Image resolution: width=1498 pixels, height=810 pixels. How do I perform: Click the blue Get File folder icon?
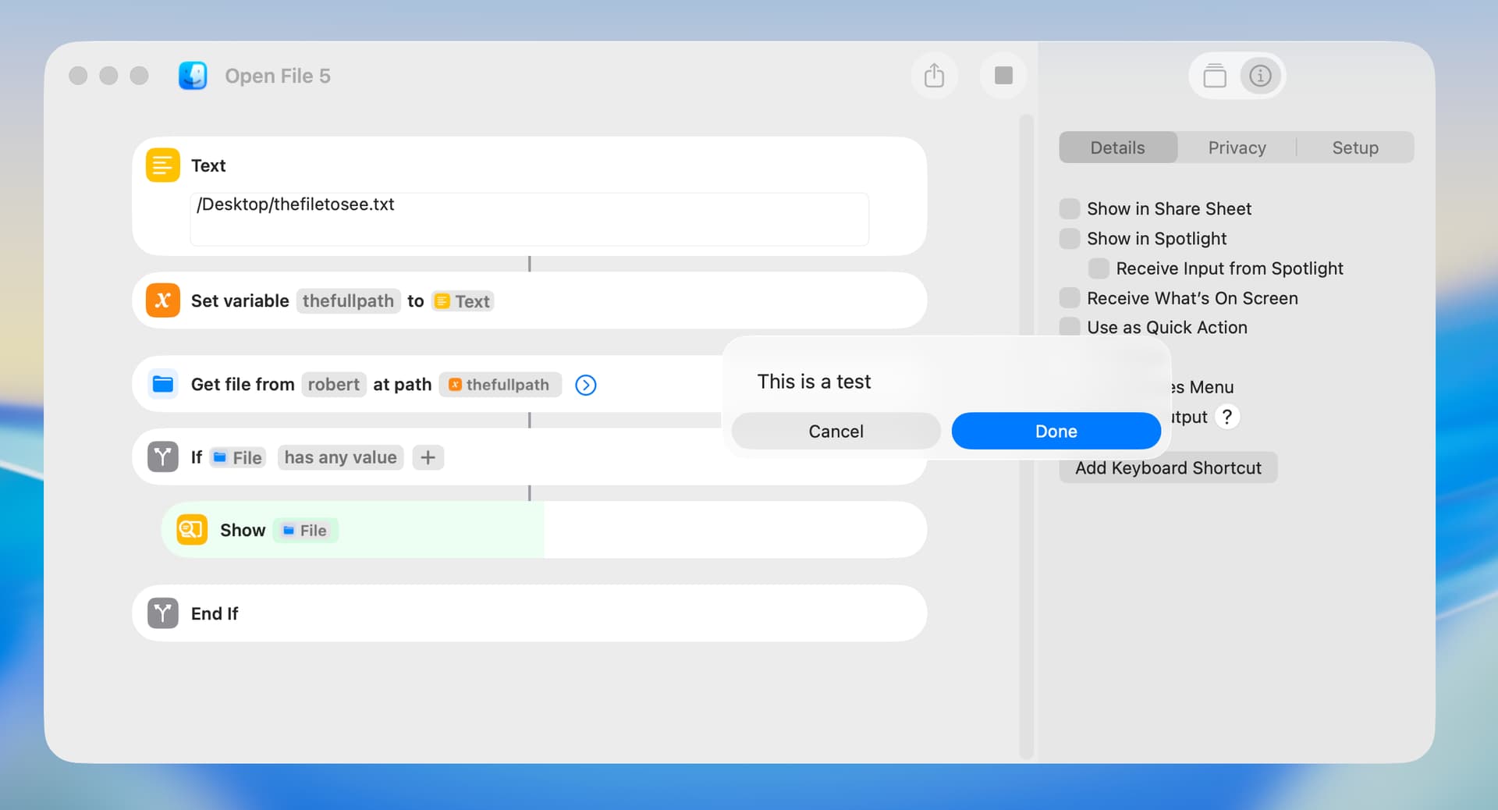point(163,384)
